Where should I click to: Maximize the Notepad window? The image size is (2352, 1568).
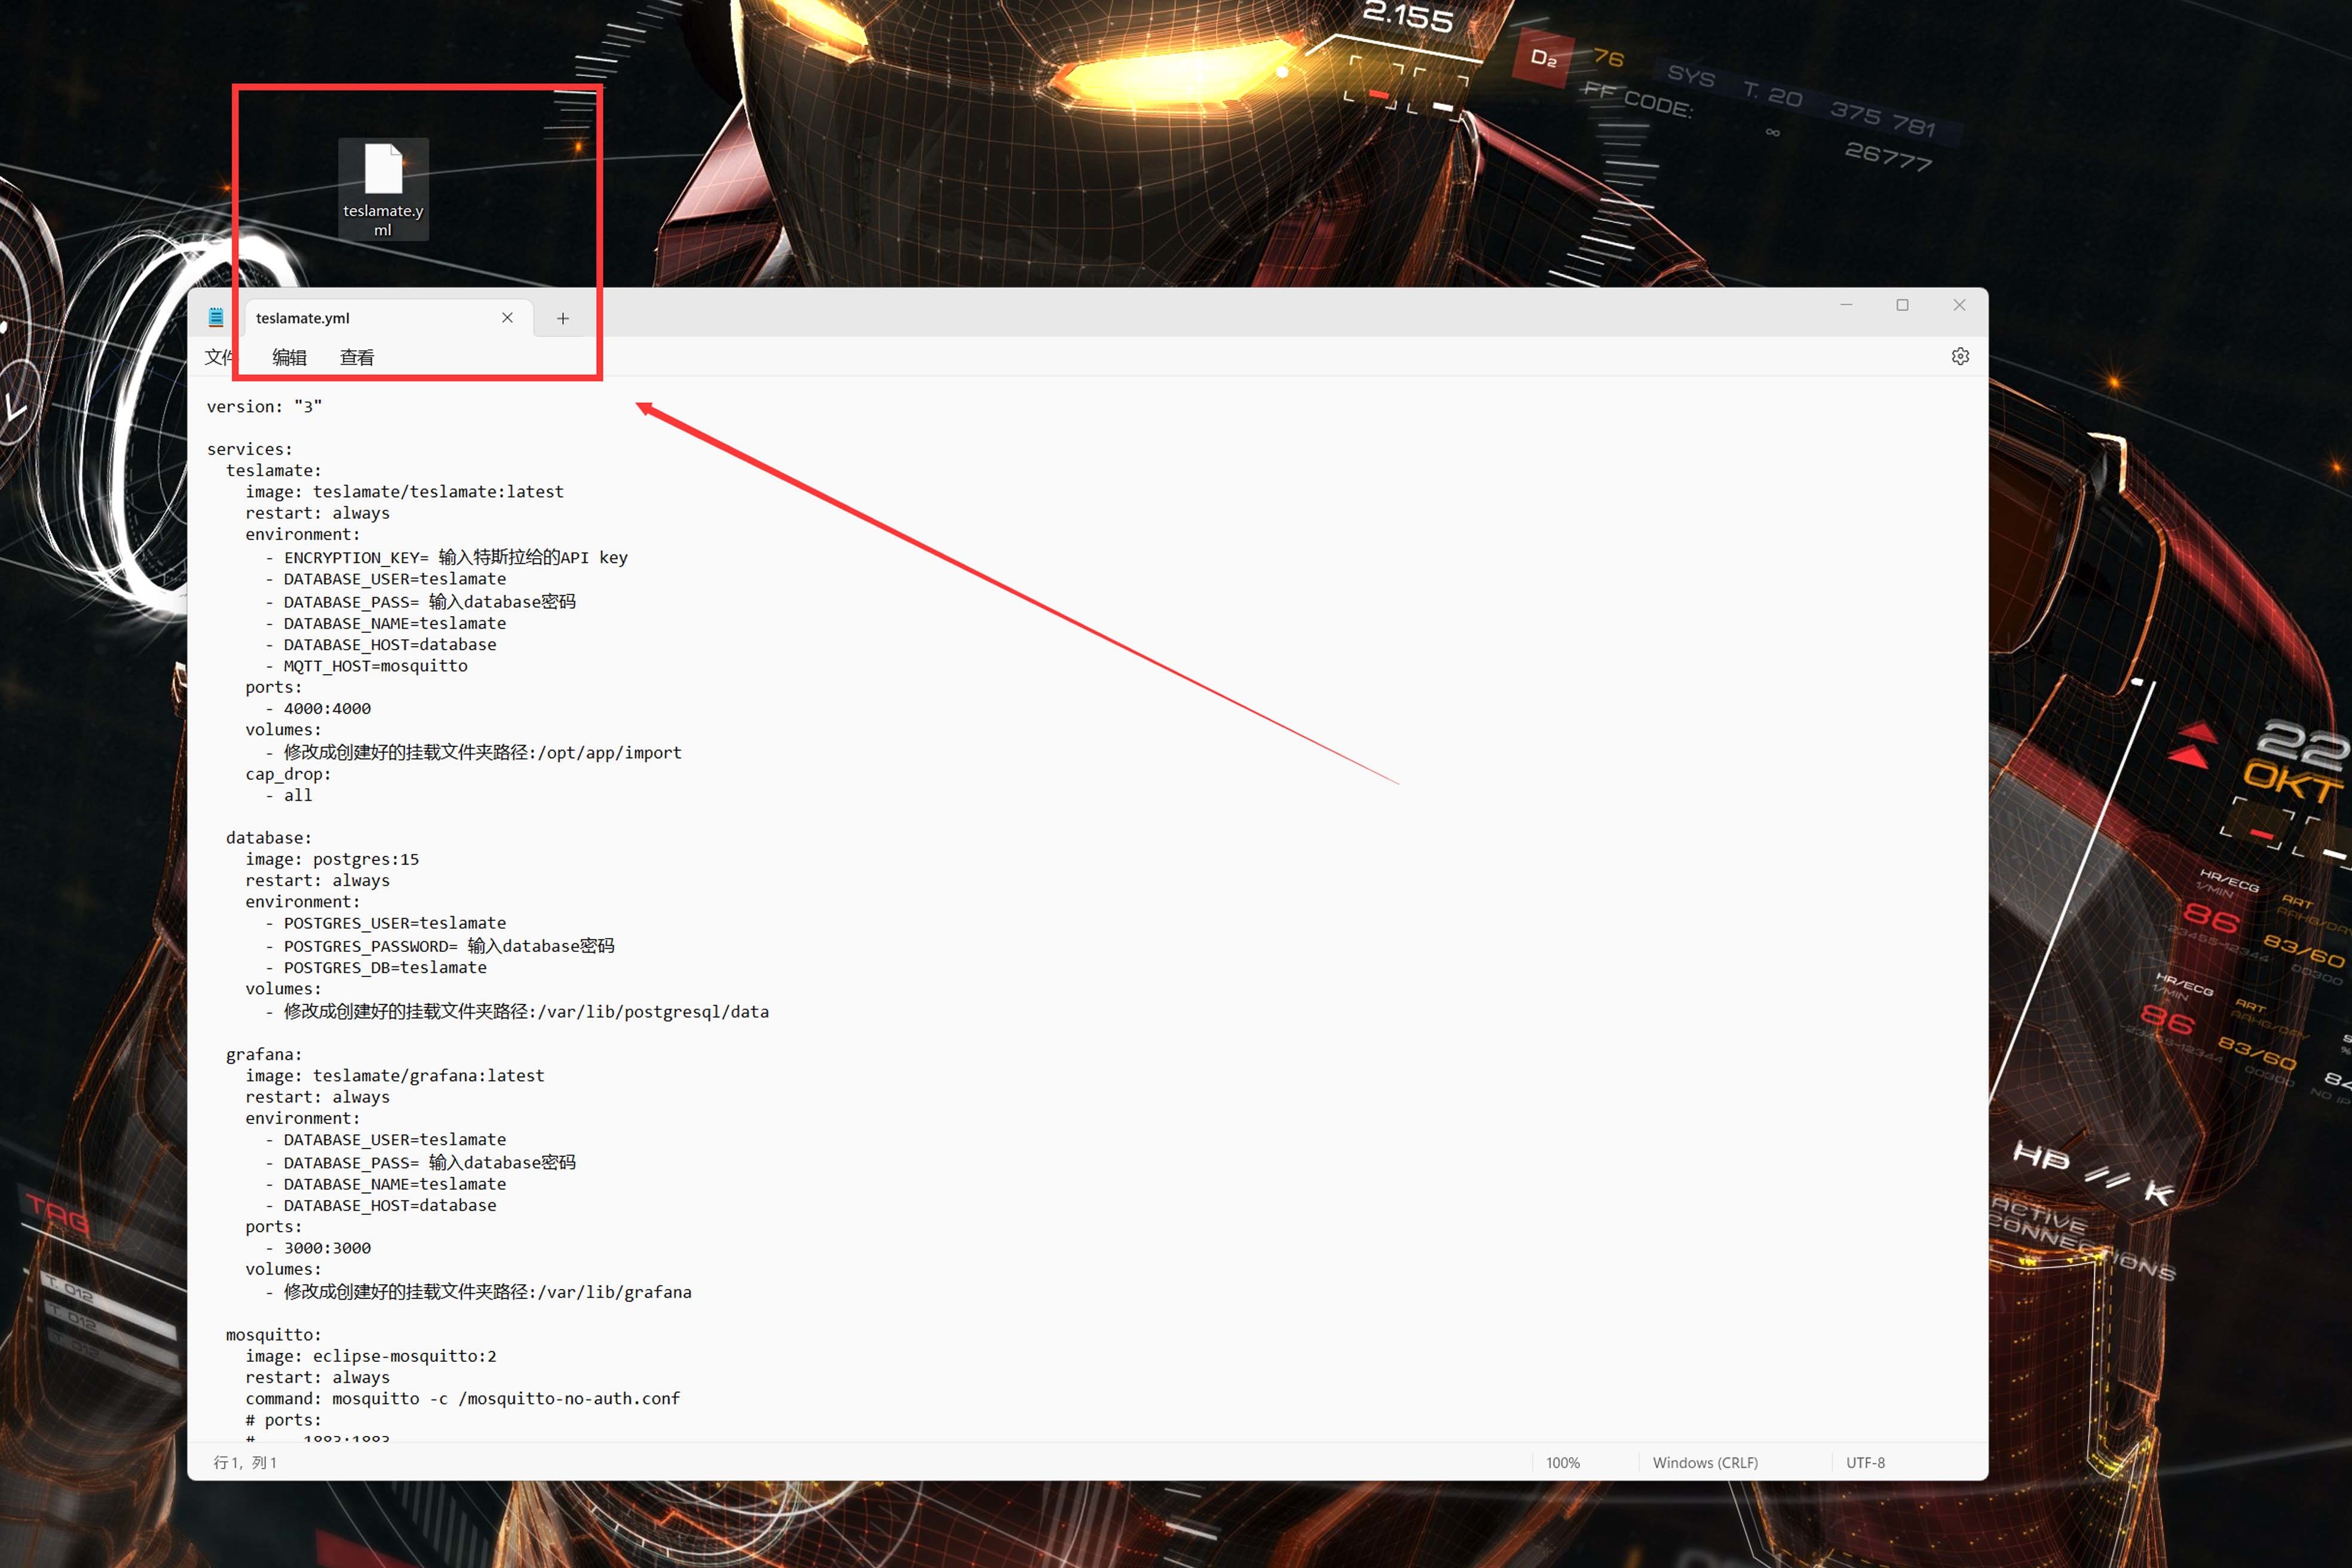pyautogui.click(x=1902, y=305)
